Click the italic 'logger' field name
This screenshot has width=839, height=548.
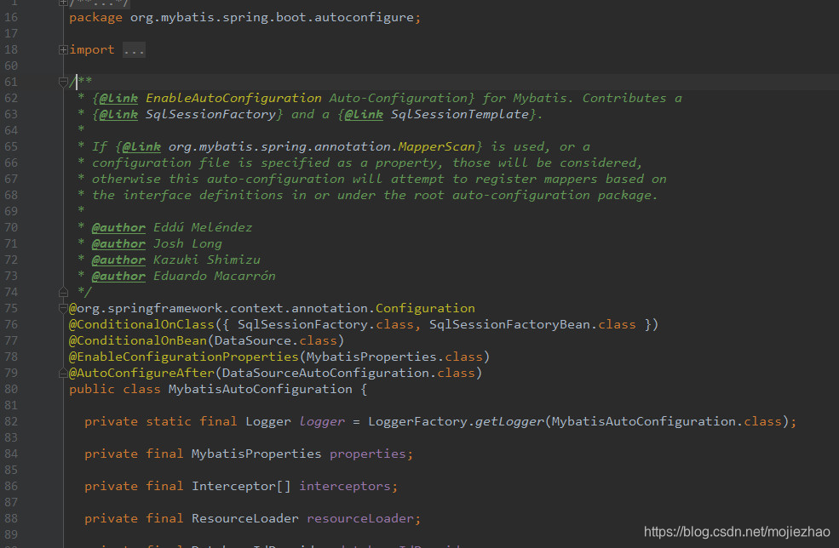(322, 421)
